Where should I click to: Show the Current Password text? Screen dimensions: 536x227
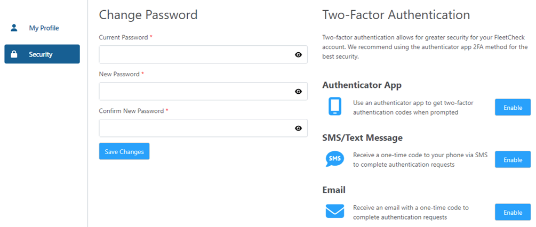coord(298,54)
